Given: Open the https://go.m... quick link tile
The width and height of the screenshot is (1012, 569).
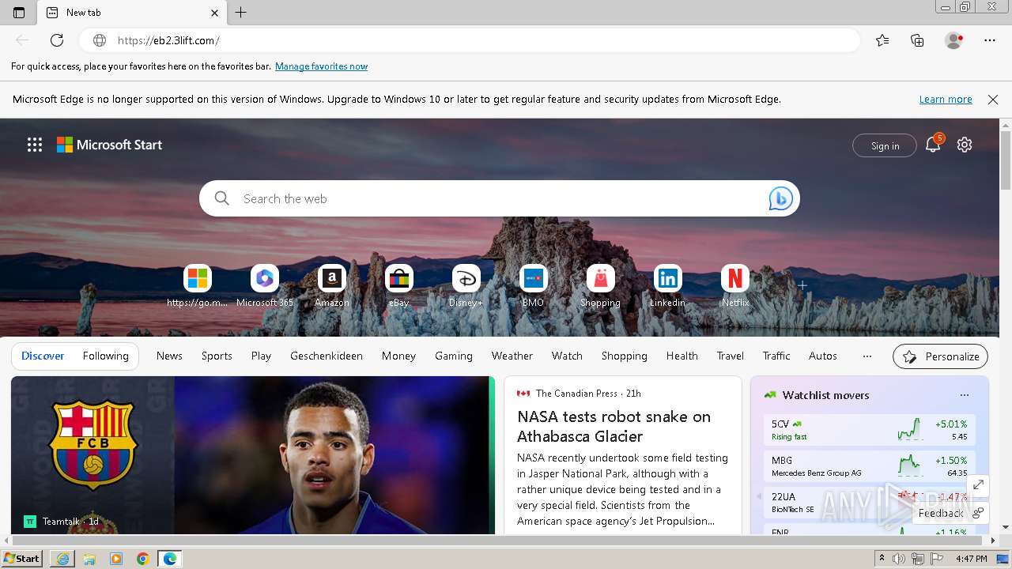Looking at the screenshot, I should (198, 286).
